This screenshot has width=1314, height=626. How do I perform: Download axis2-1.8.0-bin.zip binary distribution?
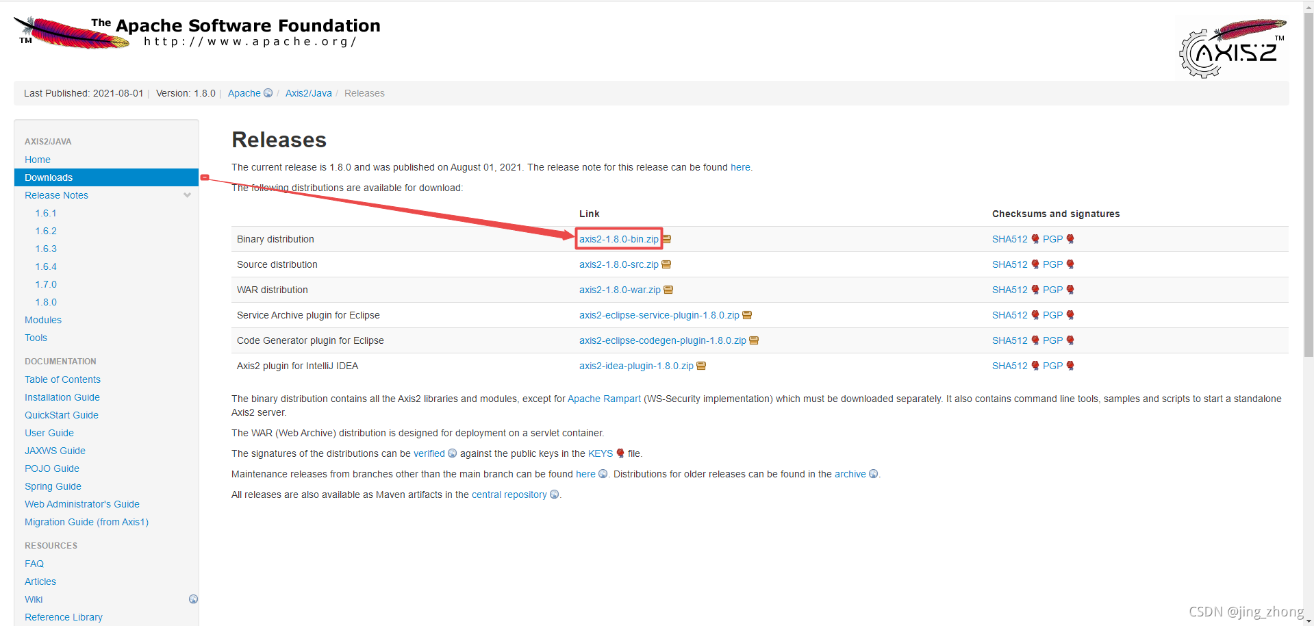click(x=619, y=239)
